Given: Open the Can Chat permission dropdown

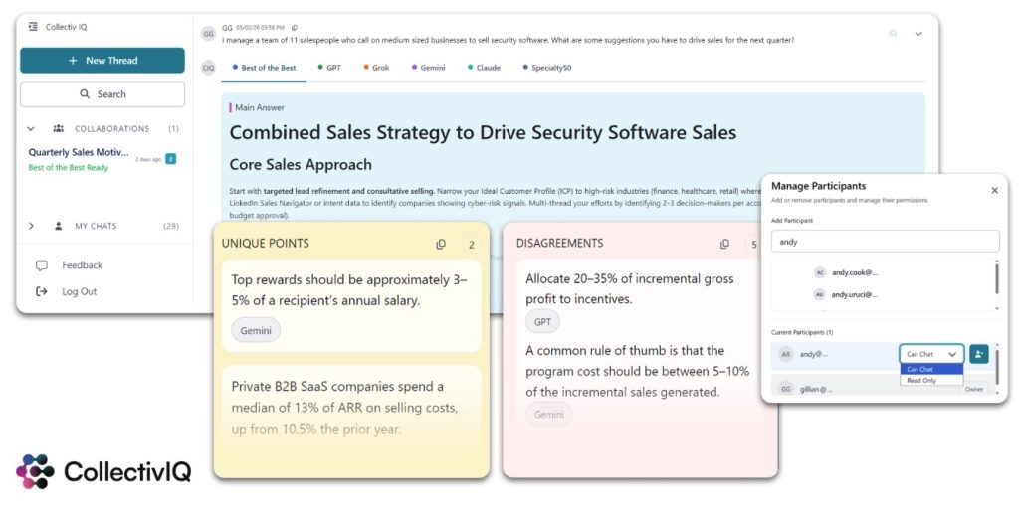Looking at the screenshot, I should pyautogui.click(x=931, y=354).
